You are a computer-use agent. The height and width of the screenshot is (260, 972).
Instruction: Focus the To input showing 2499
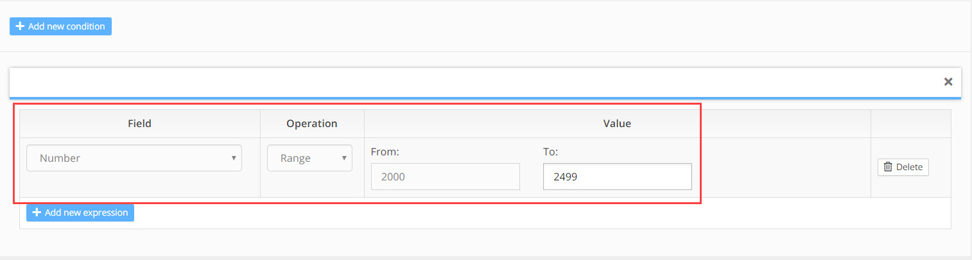pyautogui.click(x=618, y=177)
